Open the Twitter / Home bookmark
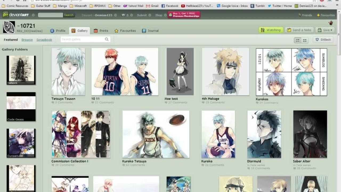 [x=280, y=6]
